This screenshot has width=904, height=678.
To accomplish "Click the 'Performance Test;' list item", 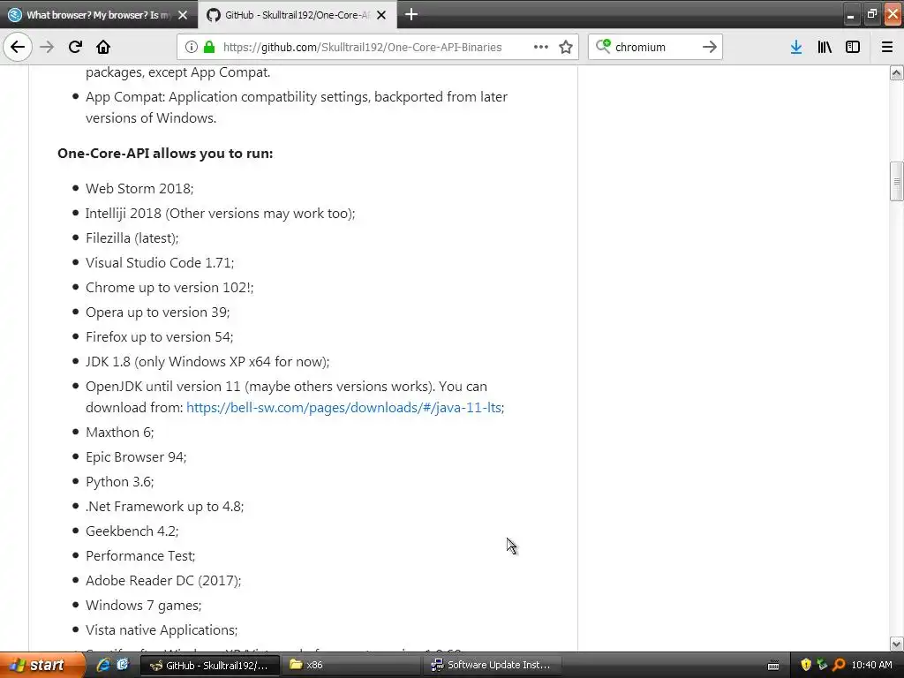I will click(140, 556).
